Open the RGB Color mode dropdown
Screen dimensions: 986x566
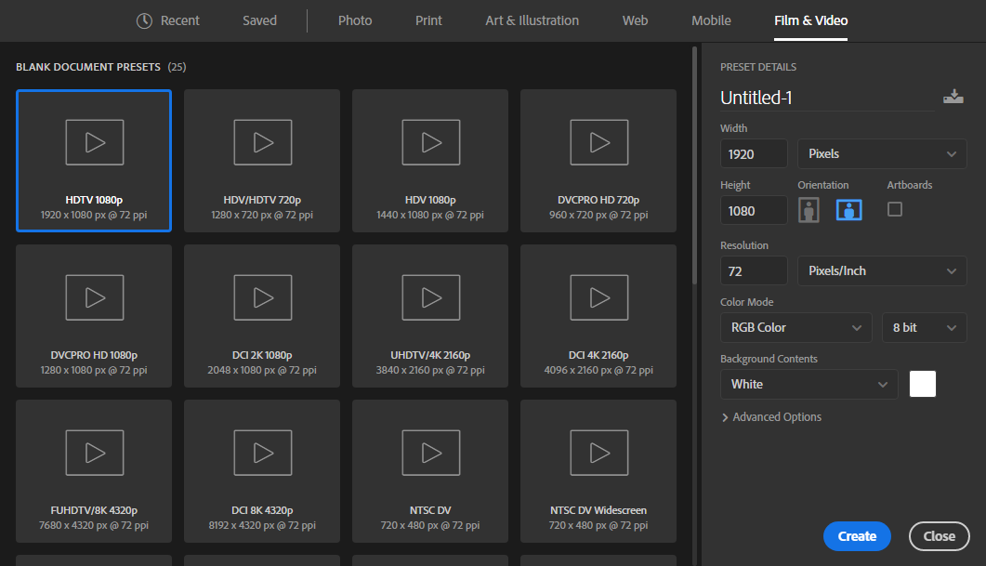795,327
